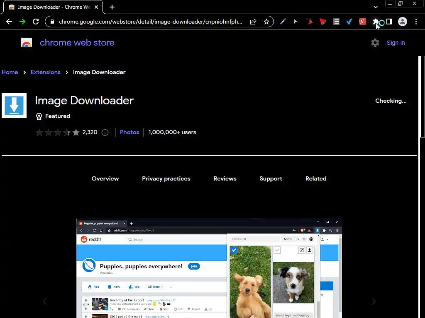
Task: Click the Image Downloader extension icon
Action: (x=14, y=106)
